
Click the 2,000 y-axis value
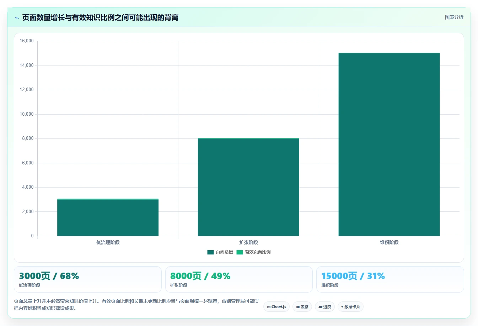point(28,212)
